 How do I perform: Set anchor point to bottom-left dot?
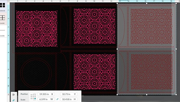pos(31,99)
